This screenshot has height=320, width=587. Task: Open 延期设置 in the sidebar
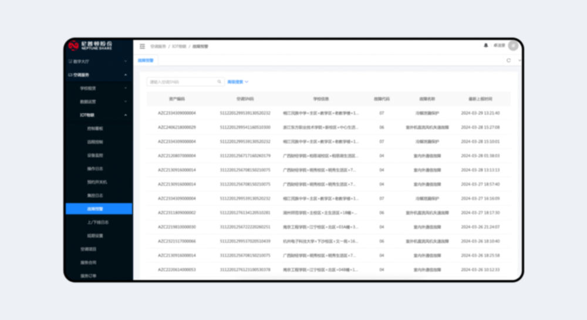(x=95, y=236)
